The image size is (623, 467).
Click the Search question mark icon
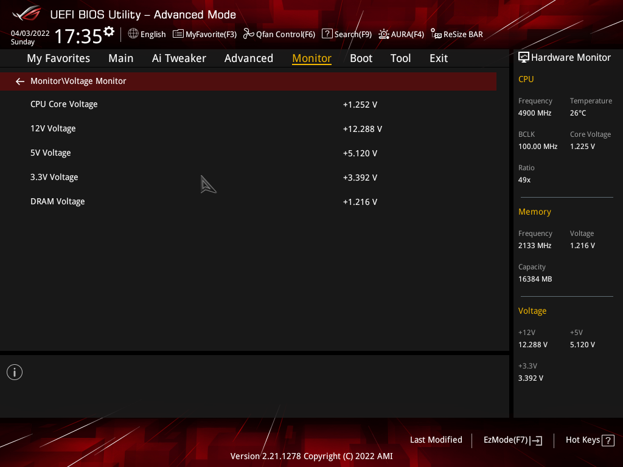(x=327, y=34)
